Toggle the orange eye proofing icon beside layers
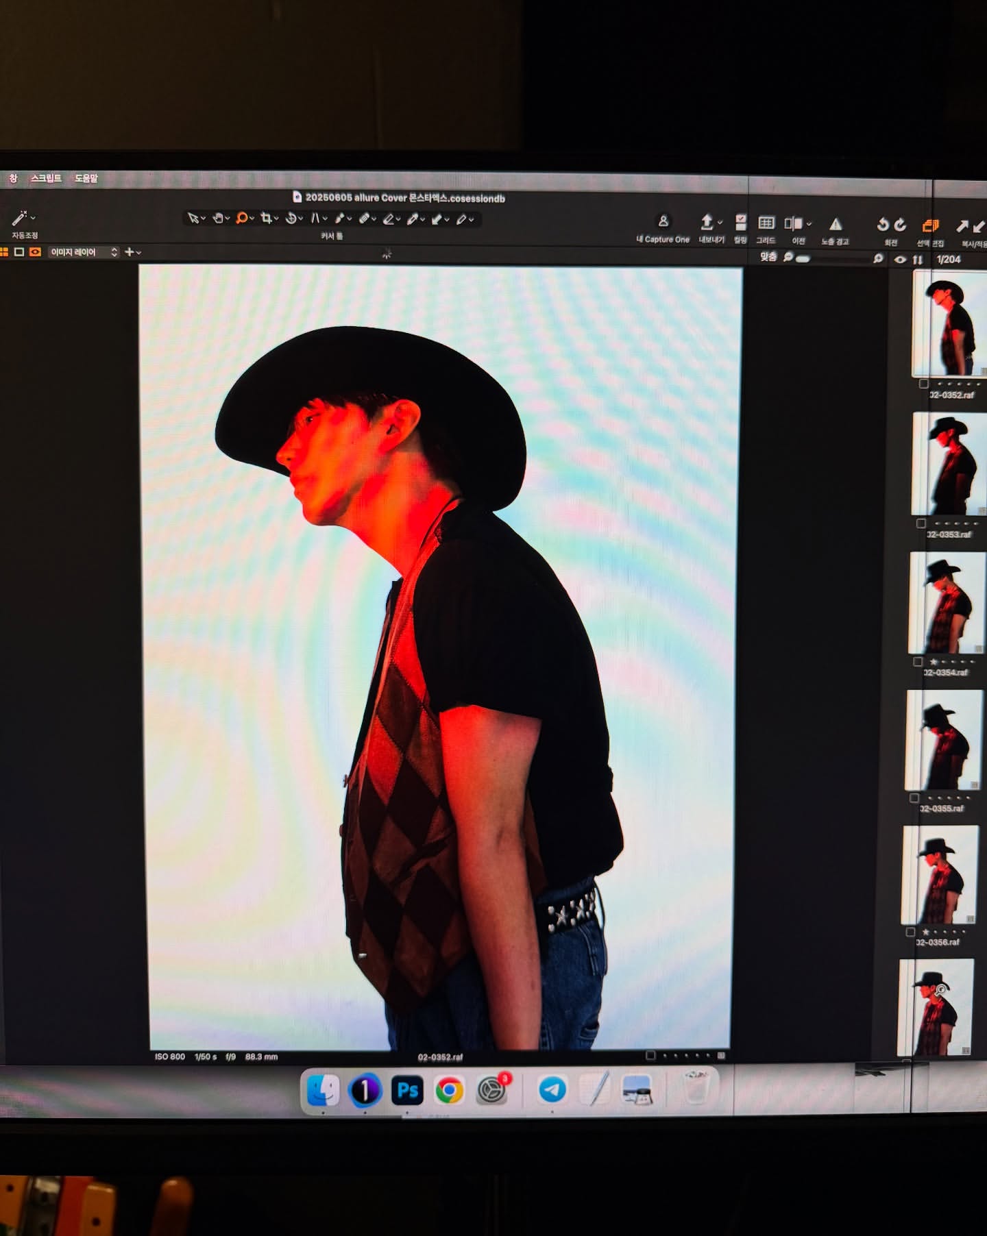Viewport: 987px width, 1236px height. click(35, 252)
